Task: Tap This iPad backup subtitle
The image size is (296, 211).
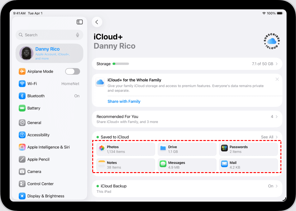Action: click(x=104, y=192)
